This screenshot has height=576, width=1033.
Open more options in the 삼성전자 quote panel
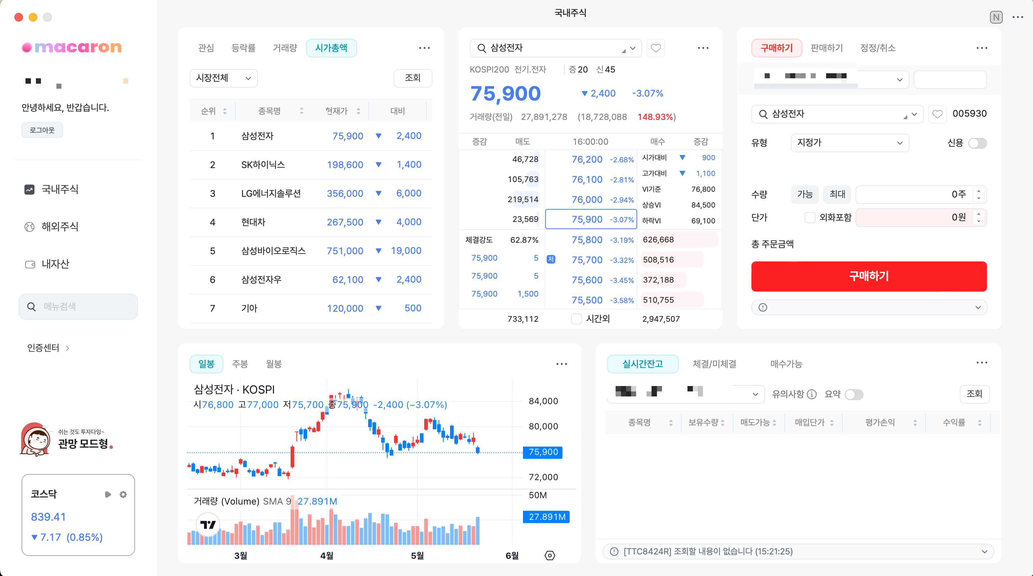point(703,48)
